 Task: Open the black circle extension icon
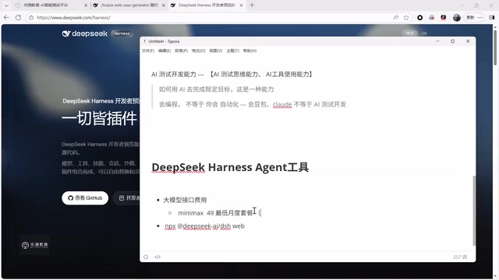tap(420, 17)
